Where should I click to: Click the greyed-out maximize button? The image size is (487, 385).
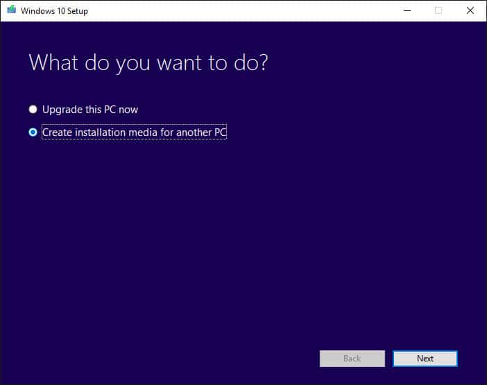(x=438, y=10)
